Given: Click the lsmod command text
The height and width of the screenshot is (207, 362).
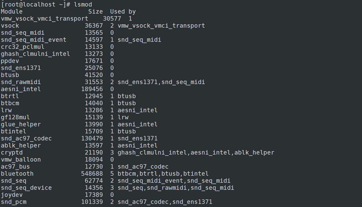Looking at the screenshot, I should pyautogui.click(x=83, y=4).
